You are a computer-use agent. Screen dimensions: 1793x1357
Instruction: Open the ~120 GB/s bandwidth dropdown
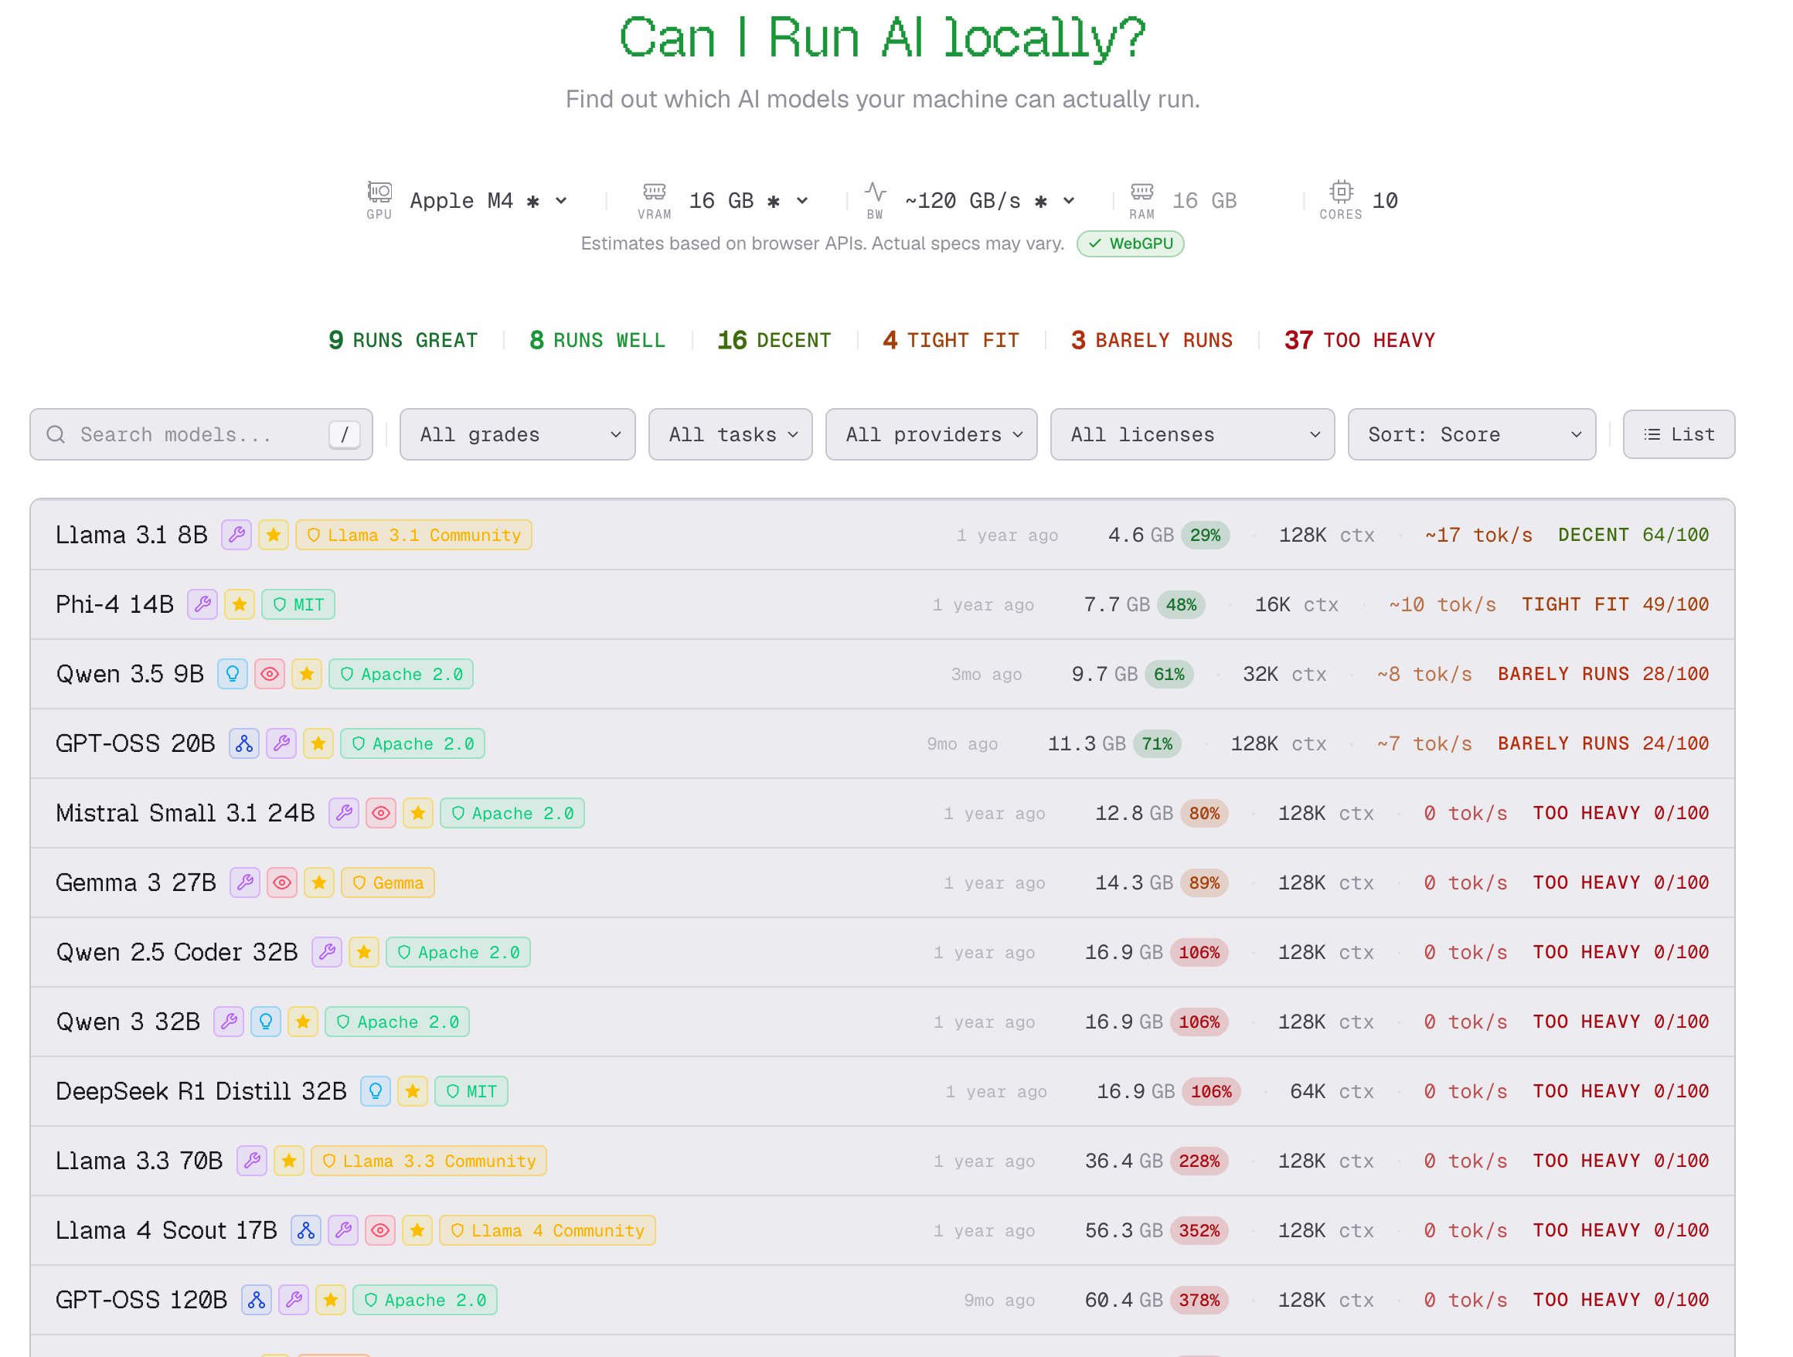coord(991,201)
